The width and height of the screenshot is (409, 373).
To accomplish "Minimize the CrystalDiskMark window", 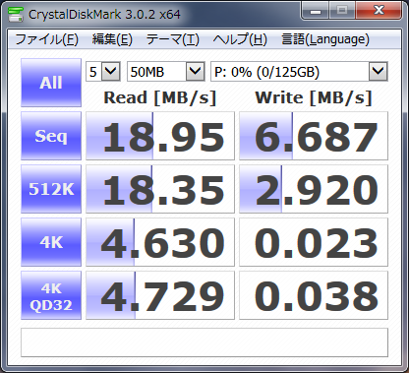I will tap(316, 11).
